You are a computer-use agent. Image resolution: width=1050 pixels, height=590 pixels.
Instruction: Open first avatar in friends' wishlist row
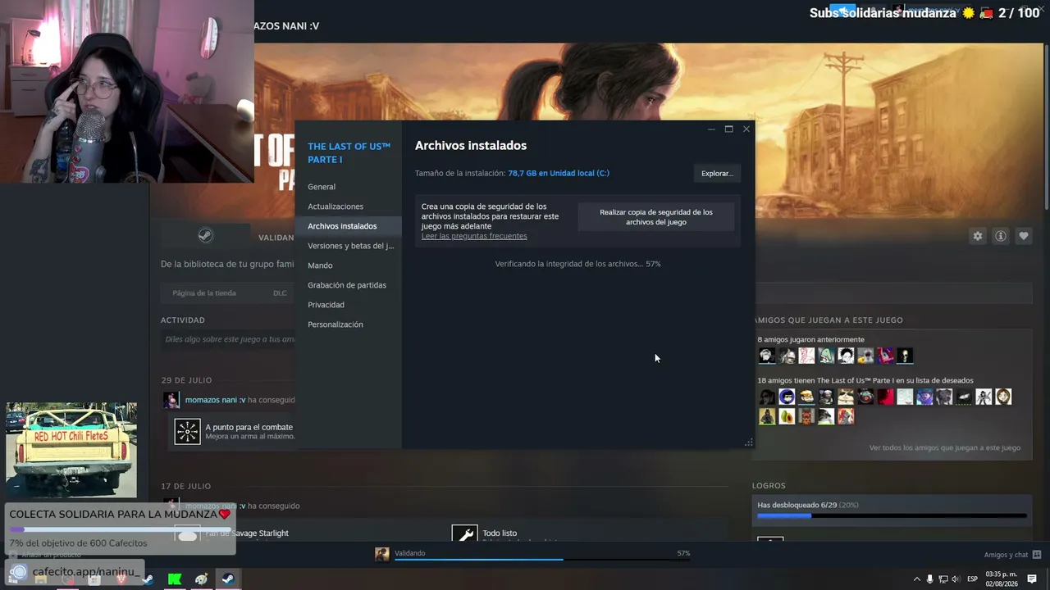767,397
